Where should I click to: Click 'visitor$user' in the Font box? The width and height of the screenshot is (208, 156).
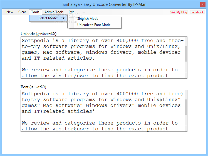71,129
